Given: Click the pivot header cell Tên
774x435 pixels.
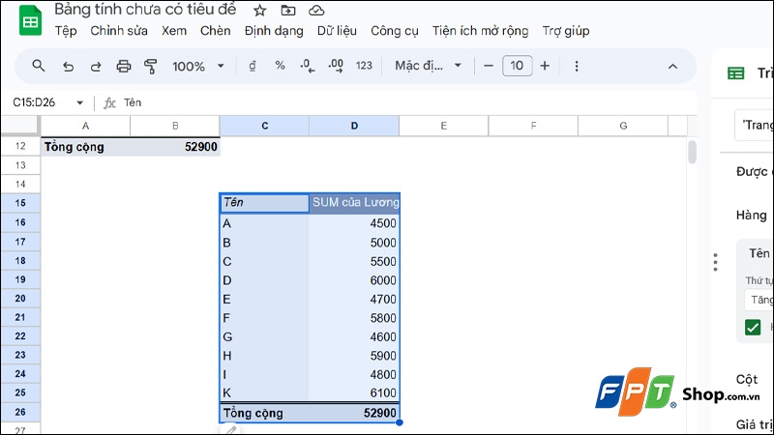Looking at the screenshot, I should 264,203.
